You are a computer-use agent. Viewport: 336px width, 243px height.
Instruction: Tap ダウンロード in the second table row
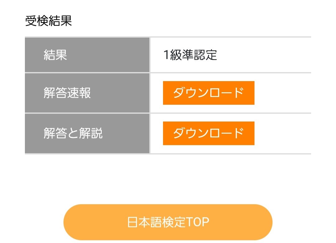[x=208, y=93]
